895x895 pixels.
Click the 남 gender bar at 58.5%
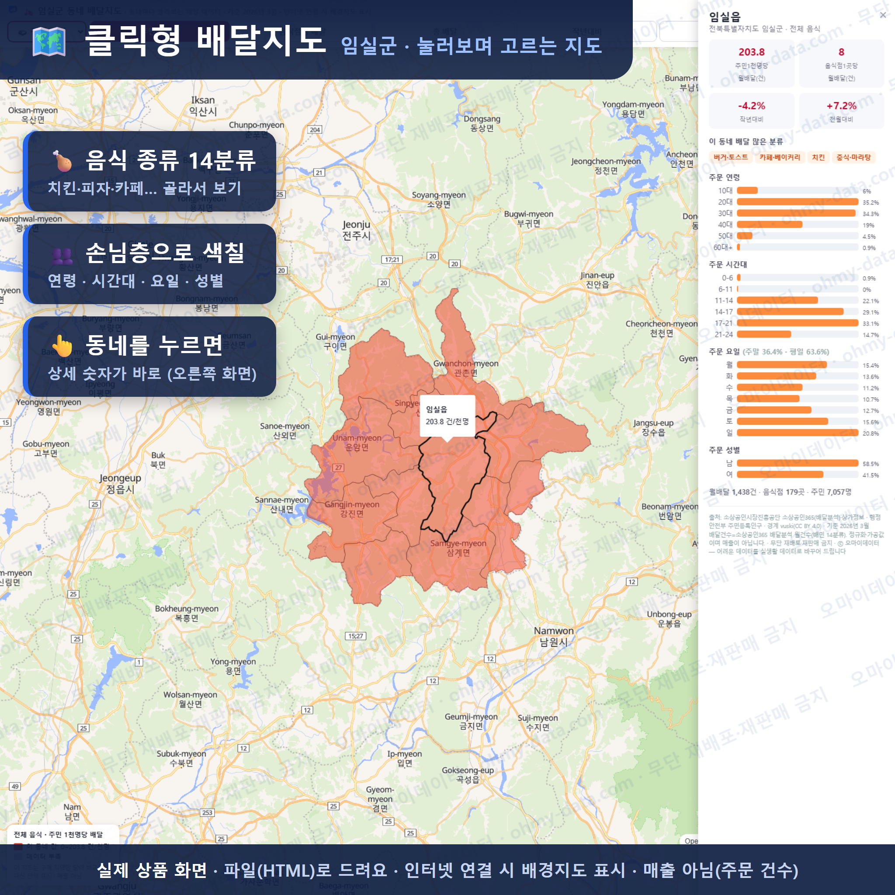(x=797, y=463)
